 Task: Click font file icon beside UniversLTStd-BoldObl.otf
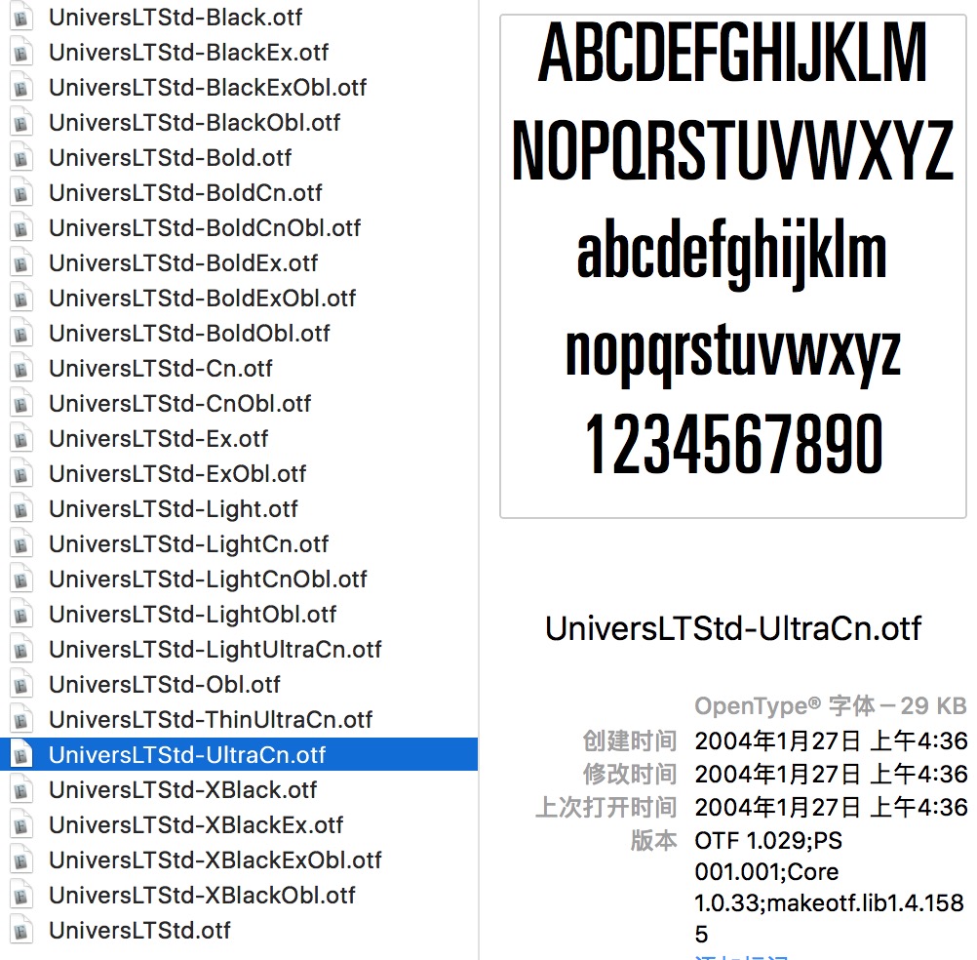click(20, 334)
